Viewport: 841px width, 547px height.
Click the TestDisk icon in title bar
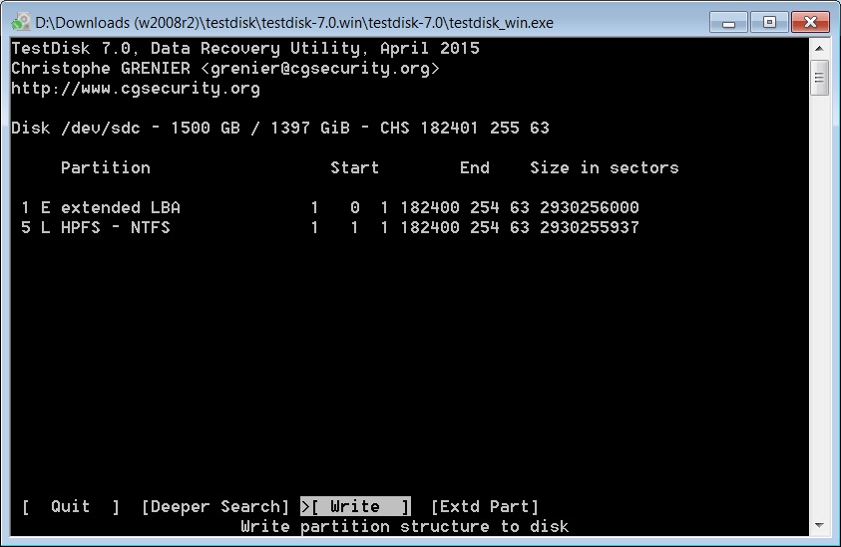21,22
